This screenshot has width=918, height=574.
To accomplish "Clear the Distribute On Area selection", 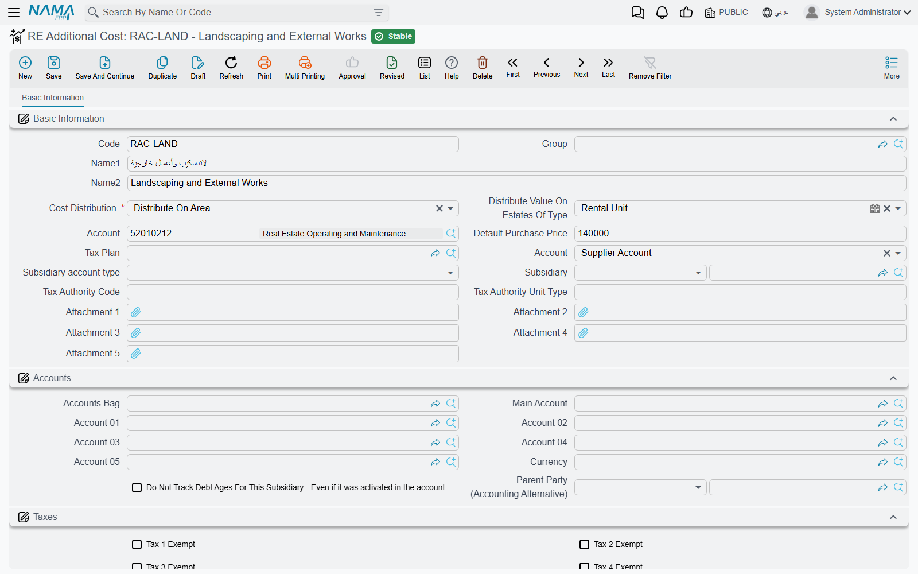I will pos(439,208).
